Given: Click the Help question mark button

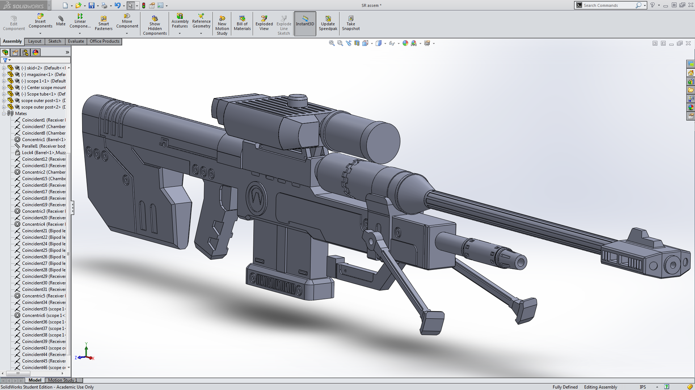Looking at the screenshot, I should click(652, 5).
